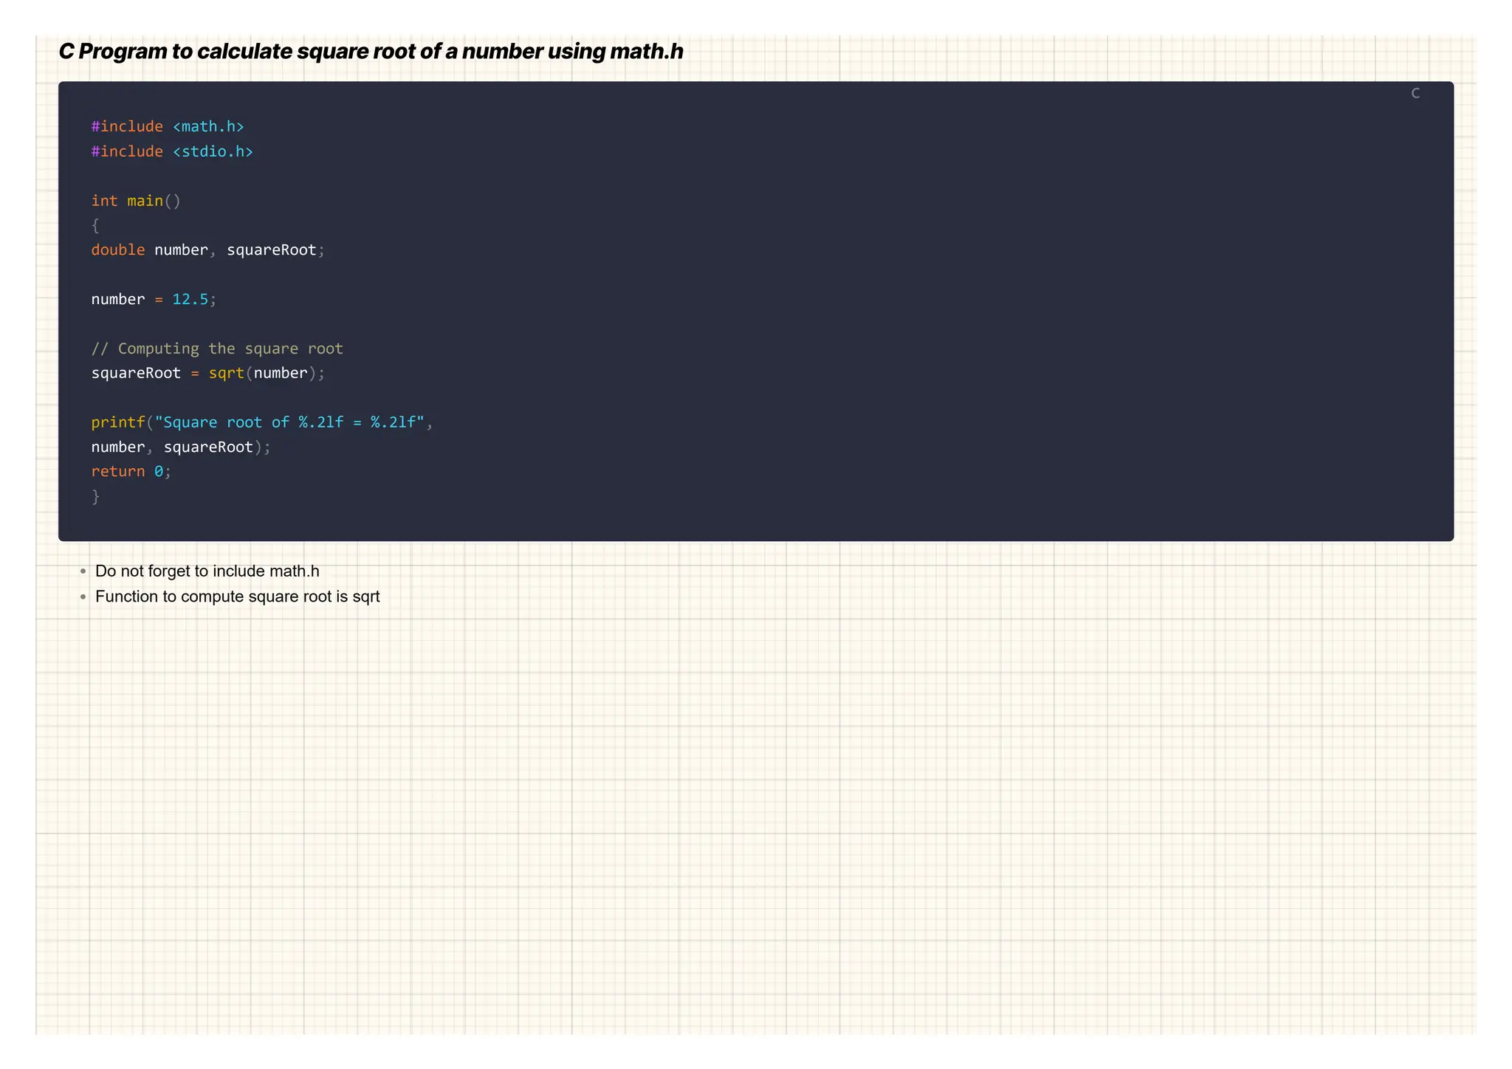The height and width of the screenshot is (1069, 1512).
Task: Click bullet 'Do not forget to include math.h'
Action: [207, 571]
